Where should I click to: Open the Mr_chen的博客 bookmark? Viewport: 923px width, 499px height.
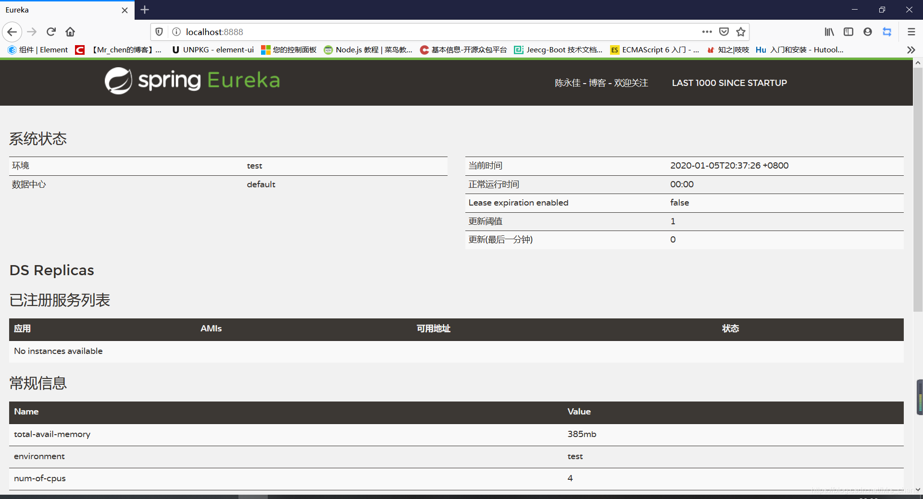pos(119,50)
